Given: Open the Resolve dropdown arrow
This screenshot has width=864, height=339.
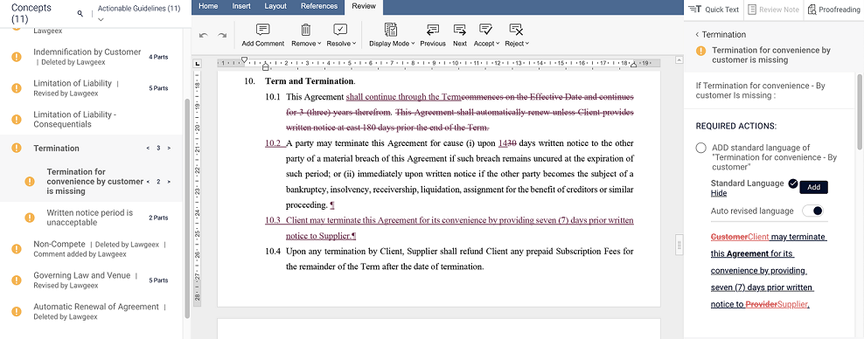Looking at the screenshot, I should point(354,44).
